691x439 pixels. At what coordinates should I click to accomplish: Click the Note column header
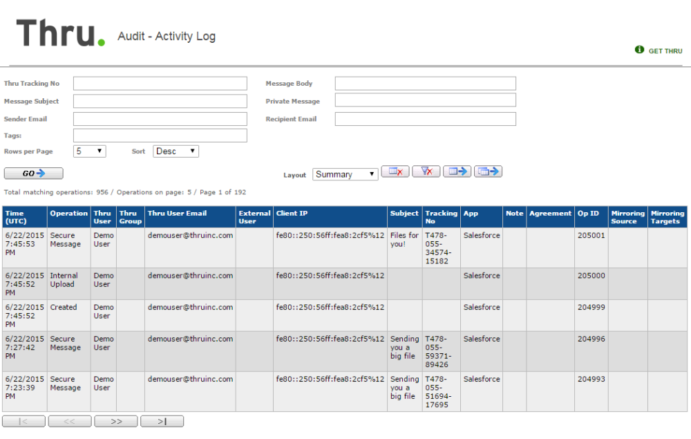coord(514,217)
